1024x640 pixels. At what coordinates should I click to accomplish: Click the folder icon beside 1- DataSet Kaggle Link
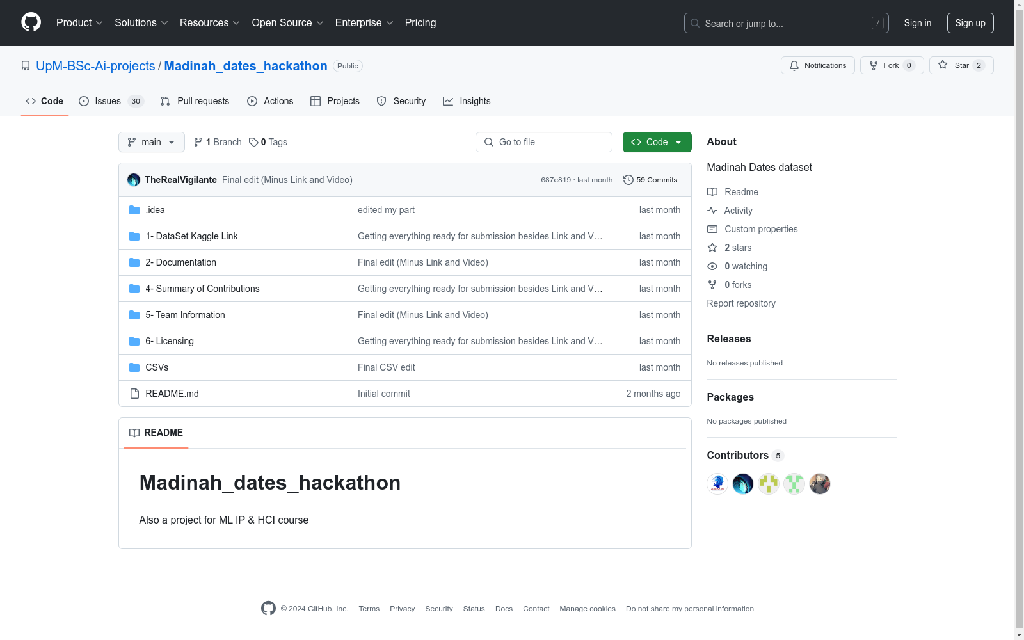pos(134,236)
